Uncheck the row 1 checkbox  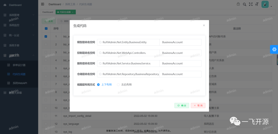pos(46,37)
